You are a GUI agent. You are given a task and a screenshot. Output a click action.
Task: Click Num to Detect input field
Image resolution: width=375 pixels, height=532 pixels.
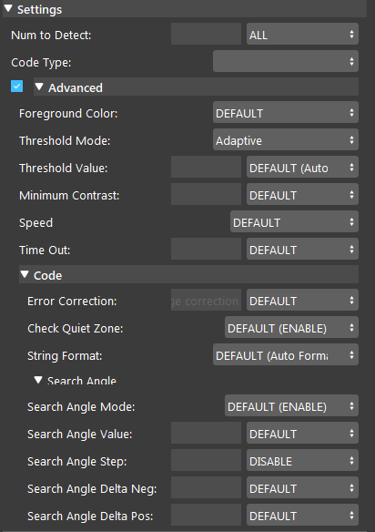tap(206, 34)
